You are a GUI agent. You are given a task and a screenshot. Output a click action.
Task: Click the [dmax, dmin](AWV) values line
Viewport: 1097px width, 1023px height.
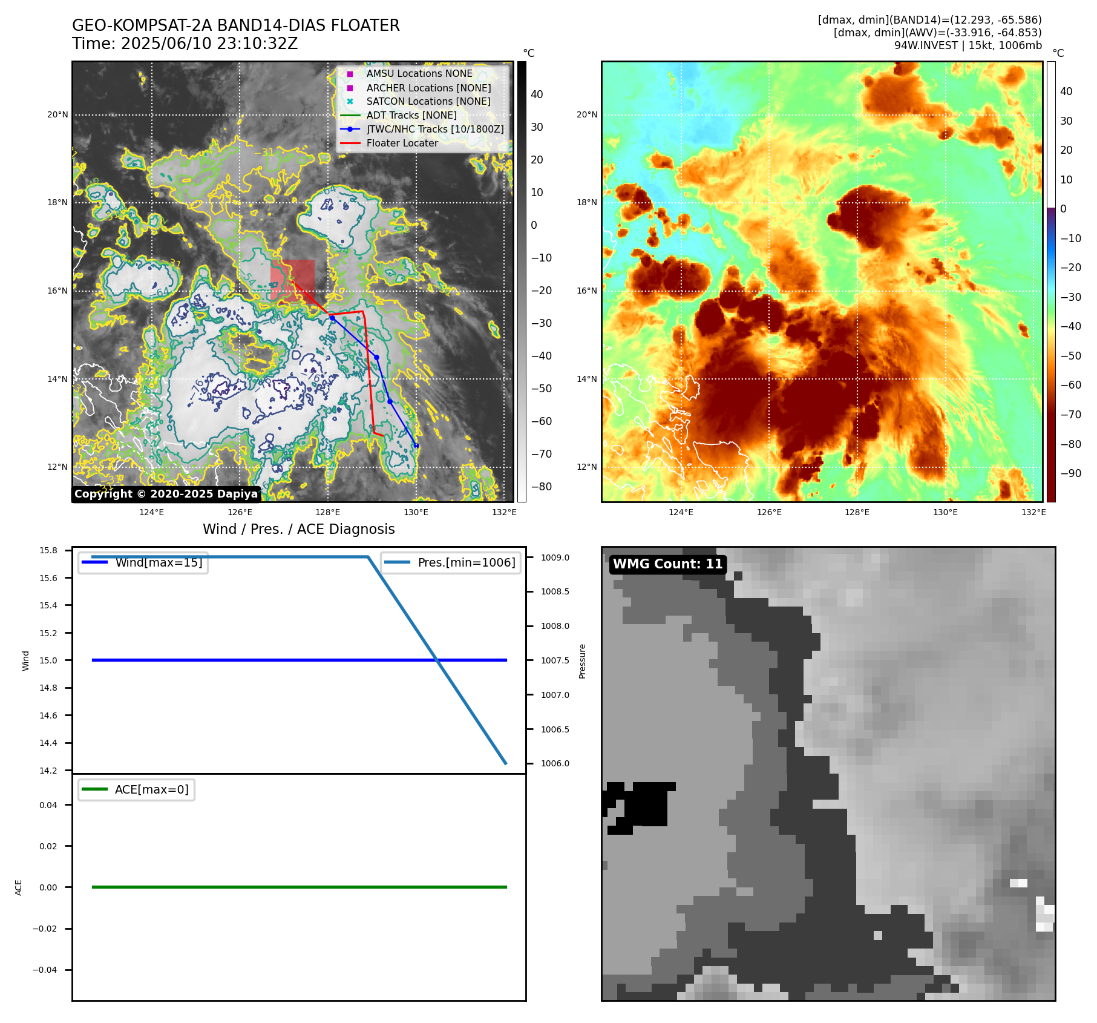938,33
